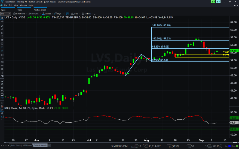Open the Trade panel
Screen dimensions: 239x149
coord(20,10)
